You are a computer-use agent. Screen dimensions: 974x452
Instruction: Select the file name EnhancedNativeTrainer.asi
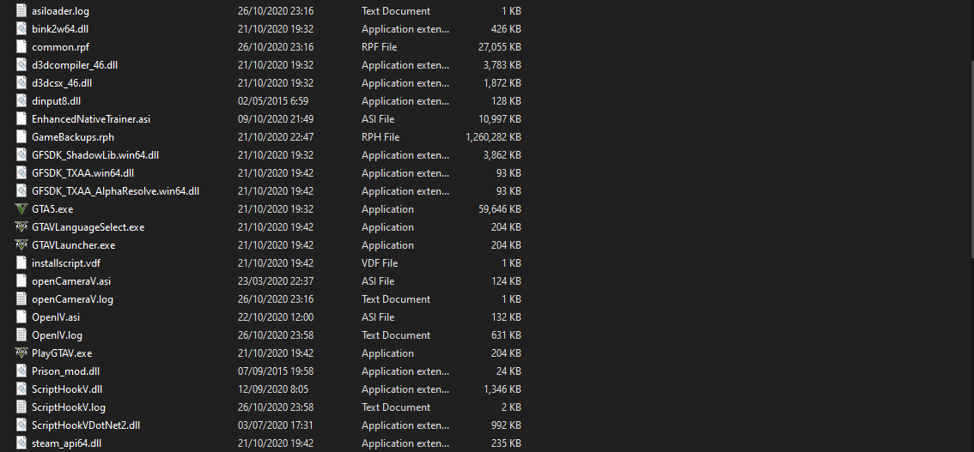click(91, 118)
